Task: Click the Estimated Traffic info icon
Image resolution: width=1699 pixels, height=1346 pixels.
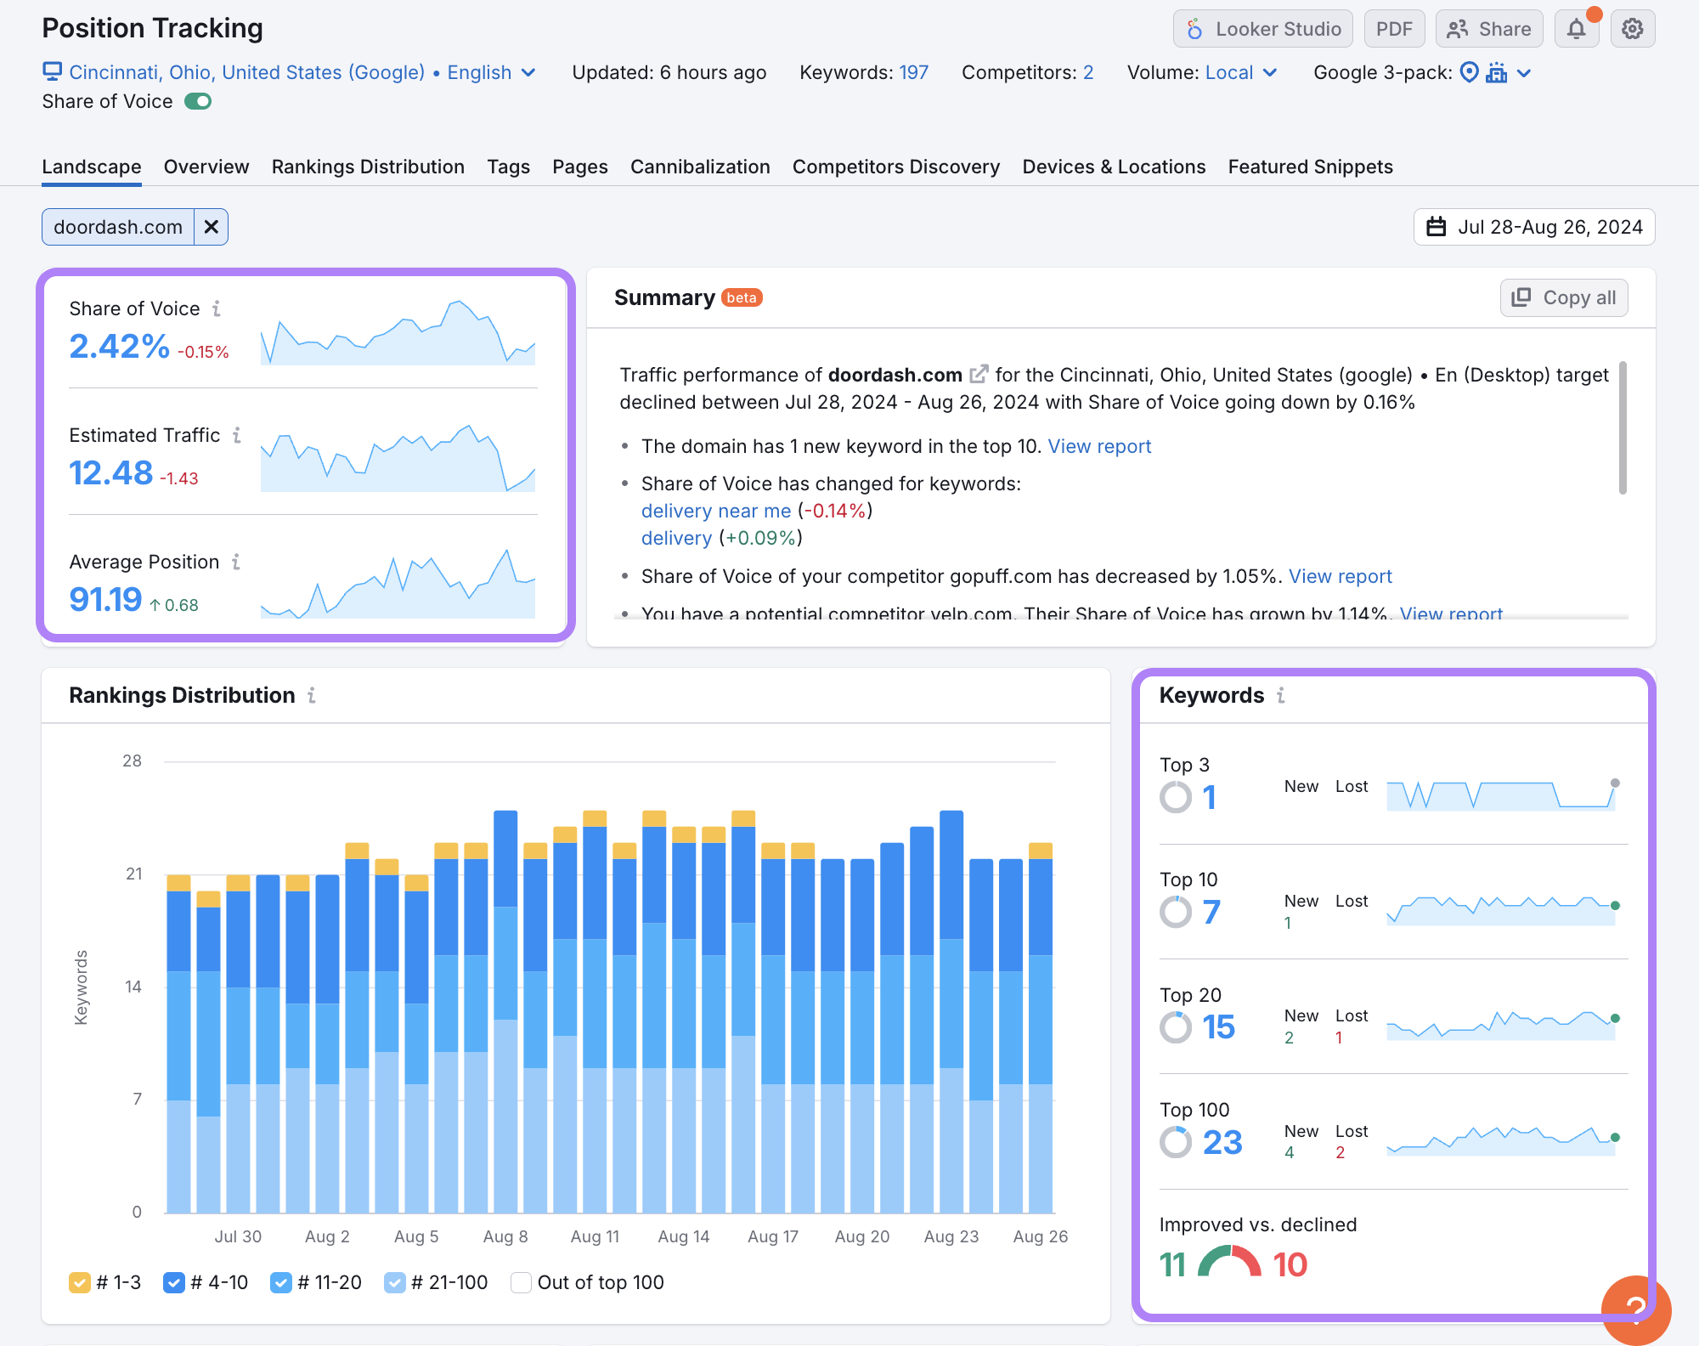Action: coord(237,435)
